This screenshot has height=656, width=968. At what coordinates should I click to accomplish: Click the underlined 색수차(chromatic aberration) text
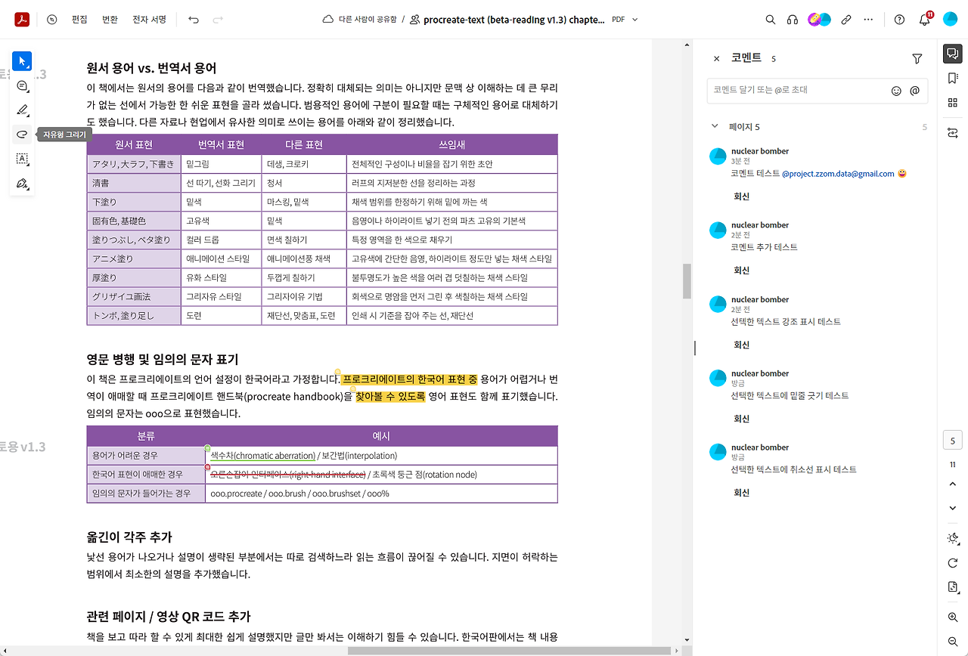tap(262, 456)
